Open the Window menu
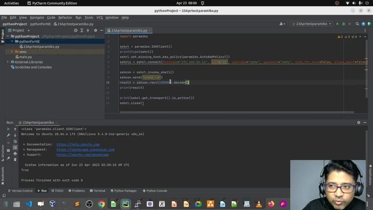The height and width of the screenshot is (210, 373). pos(112,17)
